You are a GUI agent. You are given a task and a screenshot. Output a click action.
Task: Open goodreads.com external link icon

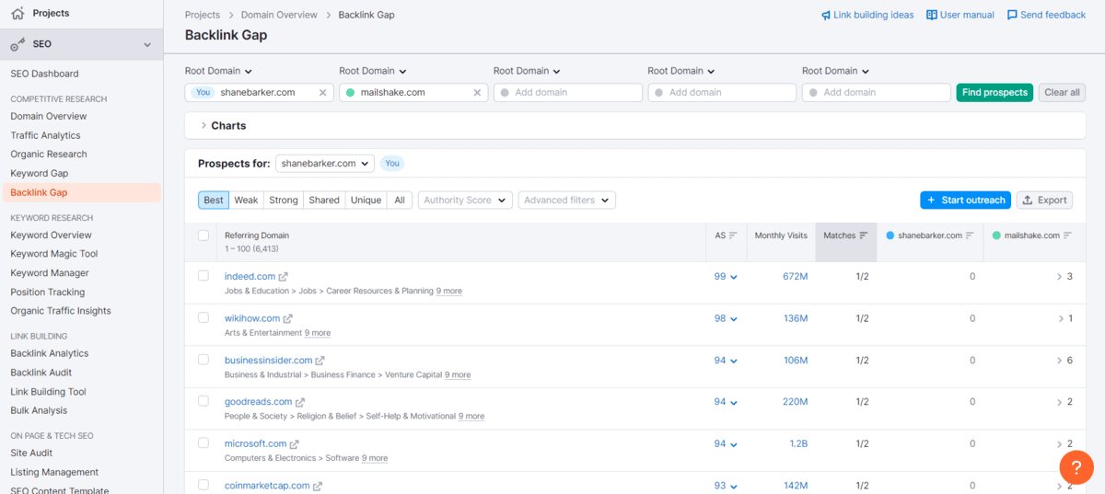(x=300, y=403)
